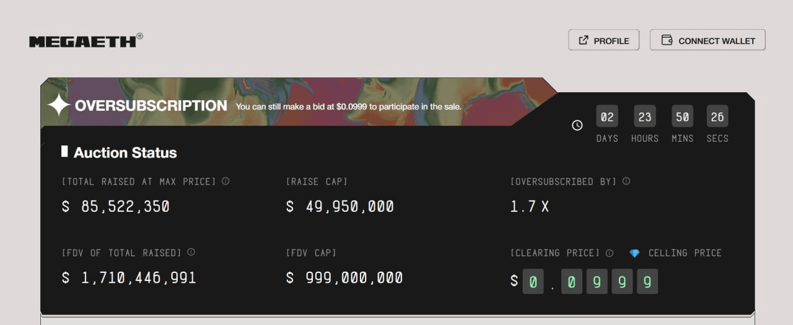The height and width of the screenshot is (325, 793).
Task: Click the Oversubscription star icon
Action: click(x=59, y=105)
